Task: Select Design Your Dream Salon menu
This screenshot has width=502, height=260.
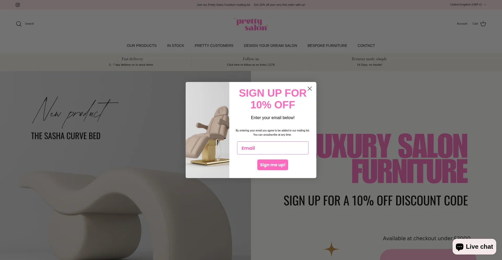Action: coord(270,46)
